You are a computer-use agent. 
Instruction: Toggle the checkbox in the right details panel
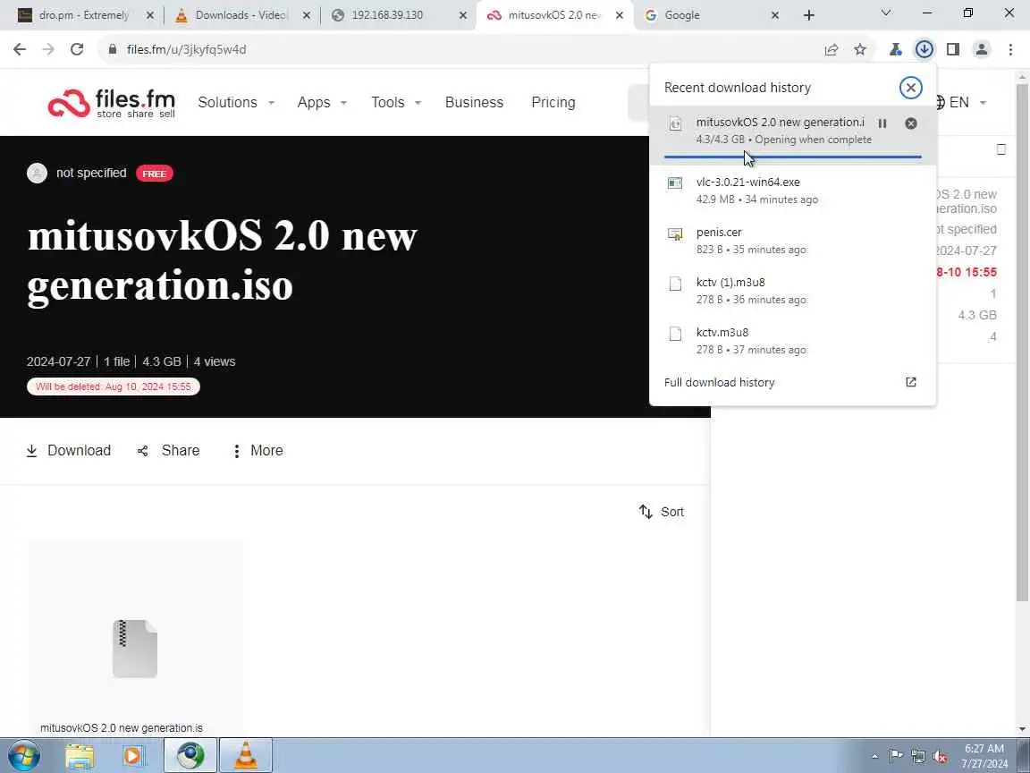click(x=1001, y=150)
